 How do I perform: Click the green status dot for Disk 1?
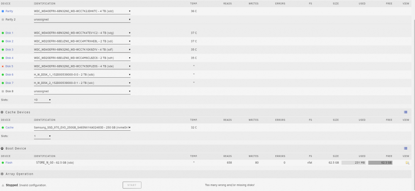point(2,33)
